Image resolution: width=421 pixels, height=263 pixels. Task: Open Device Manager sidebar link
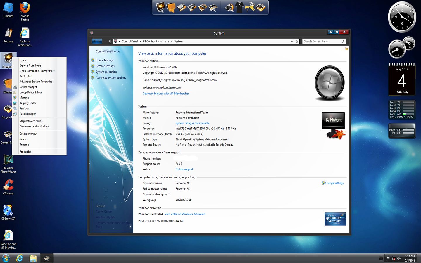pyautogui.click(x=105, y=60)
